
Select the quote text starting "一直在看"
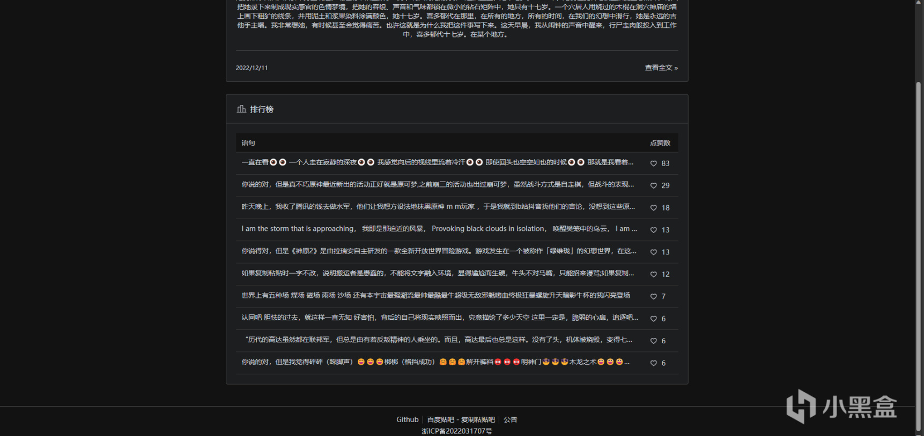tap(438, 162)
